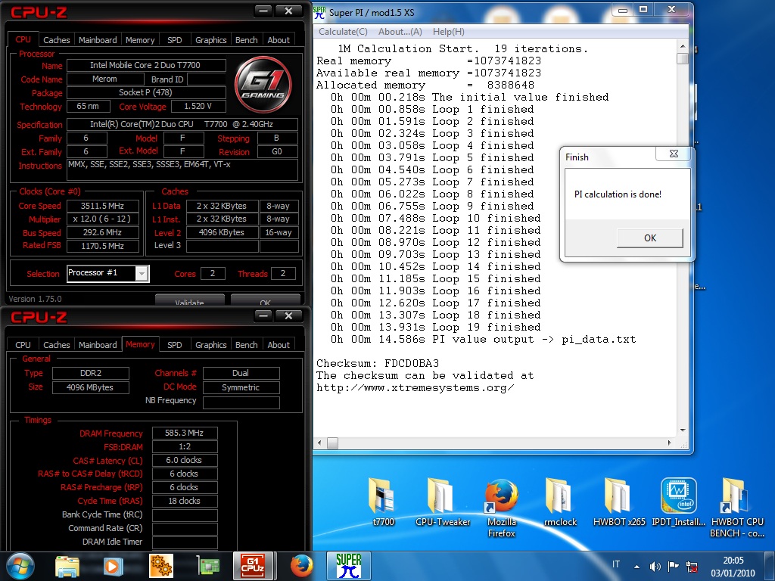Open the HWBOT CPU BENCH desktop shortcut
This screenshot has height=581, width=775.
tap(737, 508)
